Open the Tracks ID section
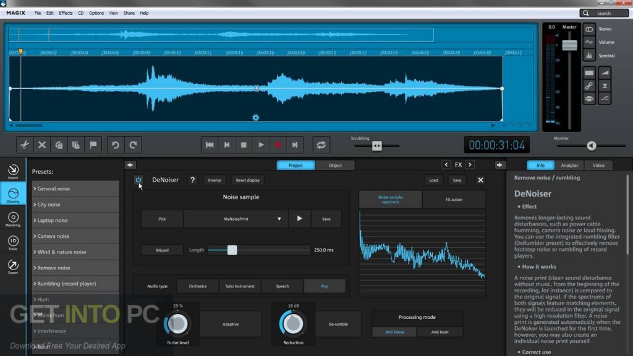 pyautogui.click(x=13, y=243)
